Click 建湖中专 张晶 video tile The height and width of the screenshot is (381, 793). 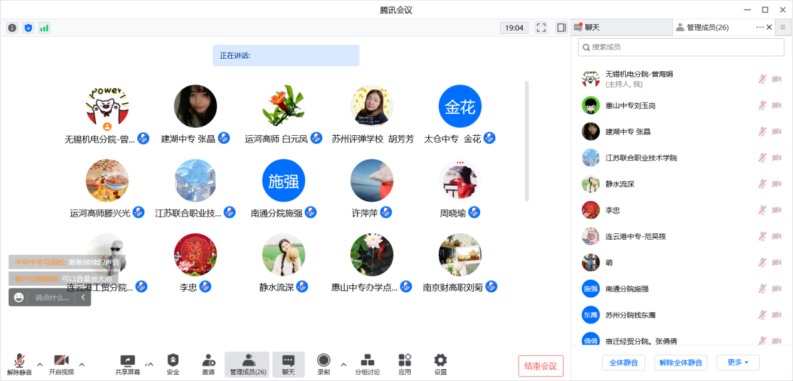click(196, 106)
